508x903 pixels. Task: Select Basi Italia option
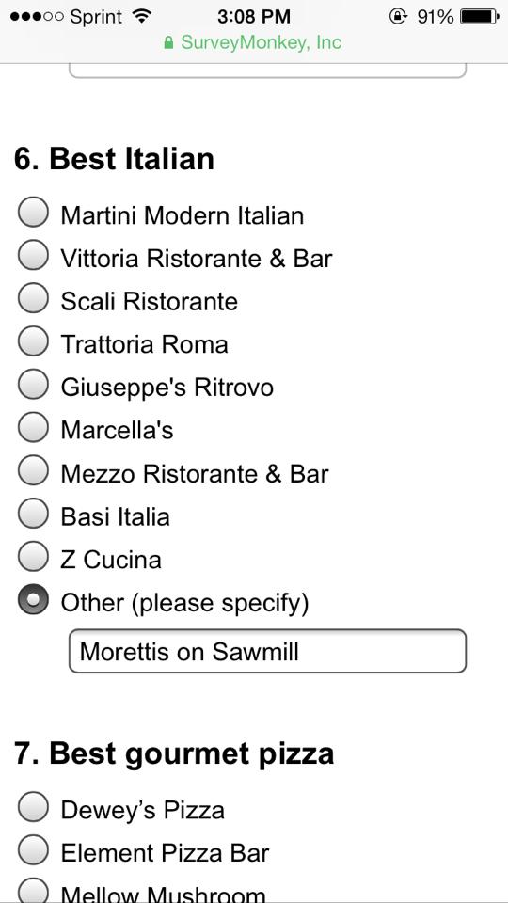33,514
